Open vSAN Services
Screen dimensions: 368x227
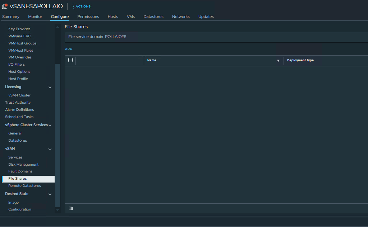(15, 157)
